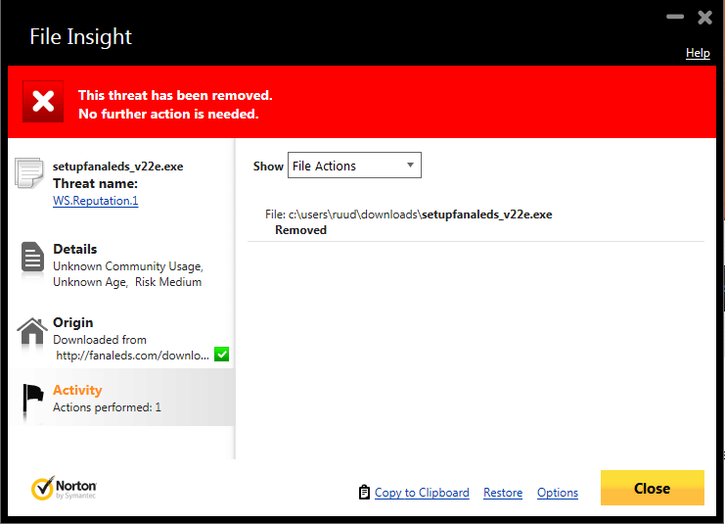Open the Show File Actions dropdown
Screen dimensions: 725x524
point(354,166)
